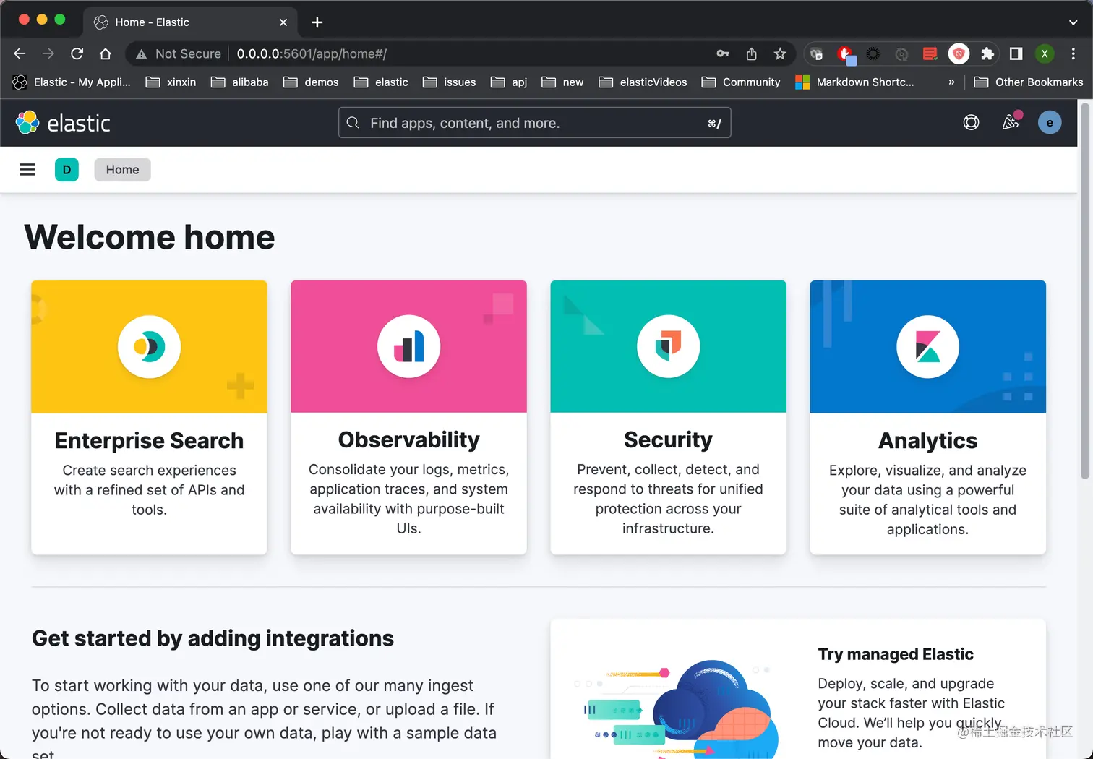Screen dimensions: 1093x759
Task: Open the Observability card title
Action: pyautogui.click(x=408, y=440)
